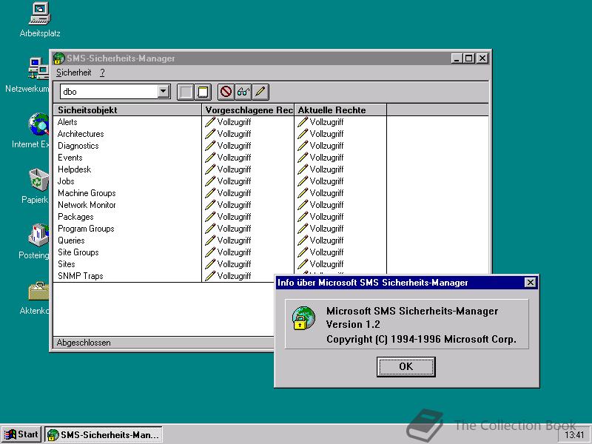Click the no-access prohibition toolbar icon
This screenshot has width=592, height=444.
(226, 92)
